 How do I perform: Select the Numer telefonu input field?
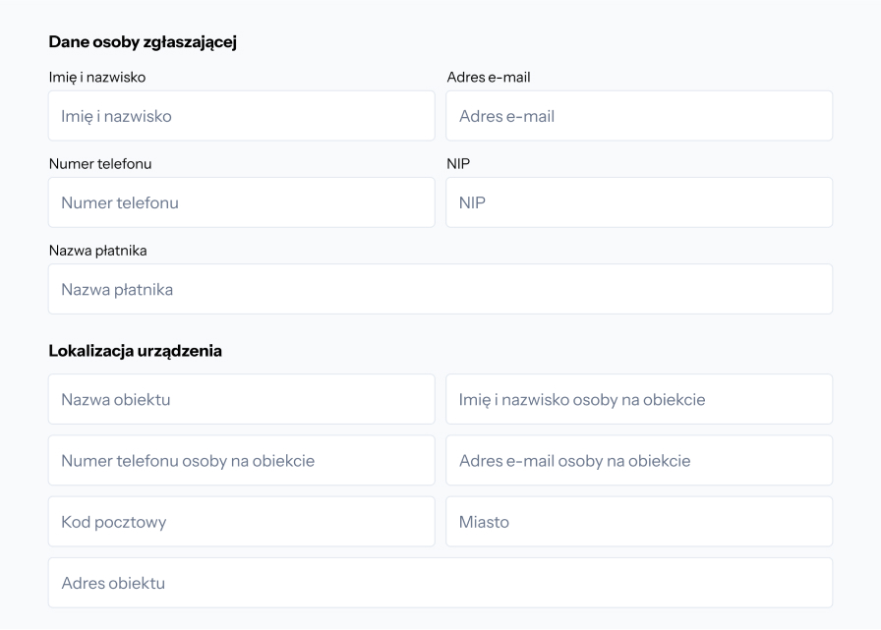pyautogui.click(x=241, y=202)
